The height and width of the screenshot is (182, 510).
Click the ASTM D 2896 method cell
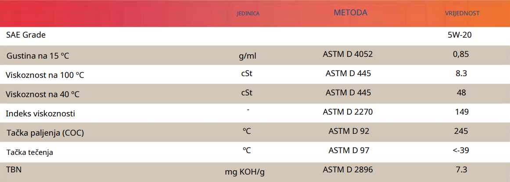pos(348,169)
